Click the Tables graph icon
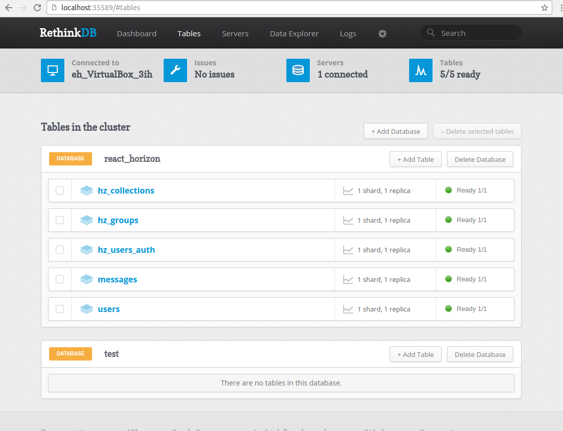The height and width of the screenshot is (431, 563). tap(421, 70)
